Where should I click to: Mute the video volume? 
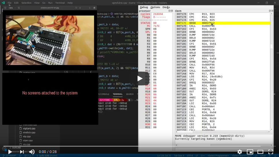point(32,152)
